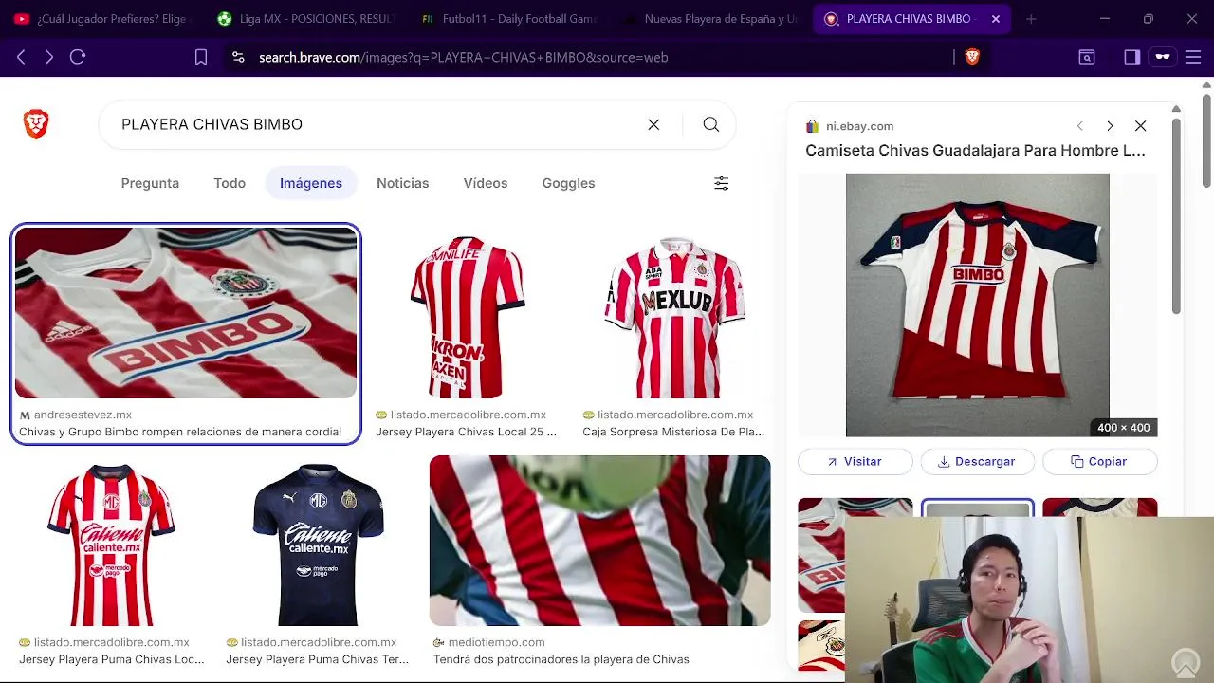
Task: Click the Copiar button
Action: [x=1099, y=461]
